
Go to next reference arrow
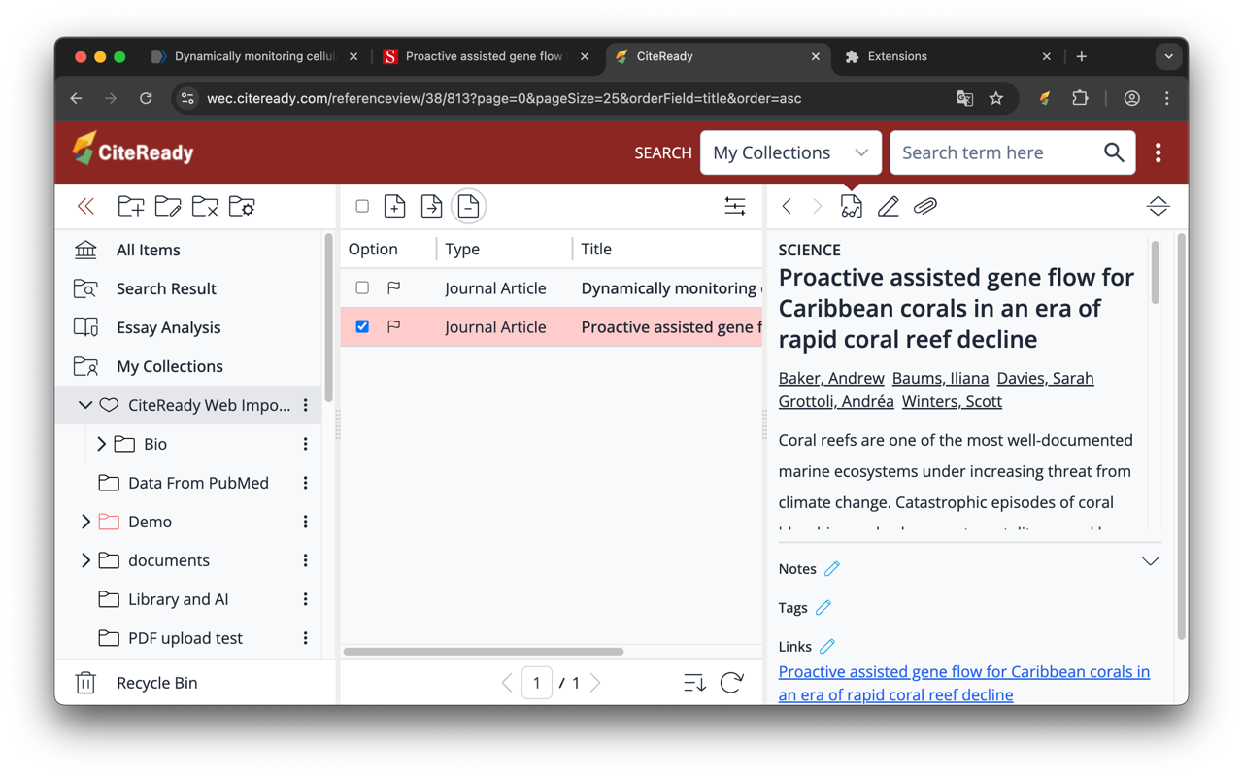click(818, 206)
